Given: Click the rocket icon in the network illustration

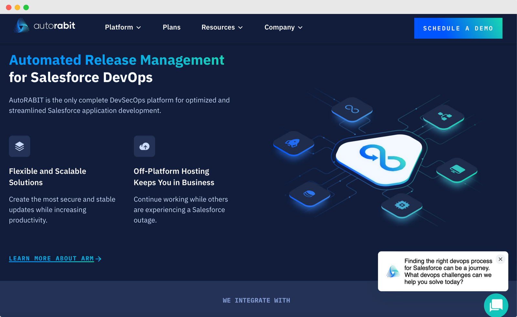Looking at the screenshot, I should (292, 143).
